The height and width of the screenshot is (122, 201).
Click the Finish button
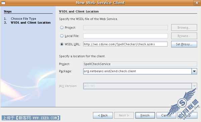tap(145, 115)
